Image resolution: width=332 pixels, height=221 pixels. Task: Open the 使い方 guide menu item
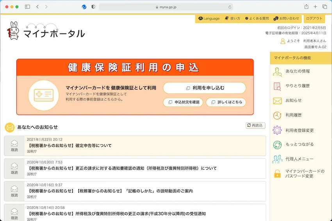[x=232, y=18]
